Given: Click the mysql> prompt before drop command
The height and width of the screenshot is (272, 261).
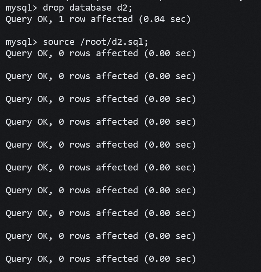Looking at the screenshot, I should (x=21, y=7).
